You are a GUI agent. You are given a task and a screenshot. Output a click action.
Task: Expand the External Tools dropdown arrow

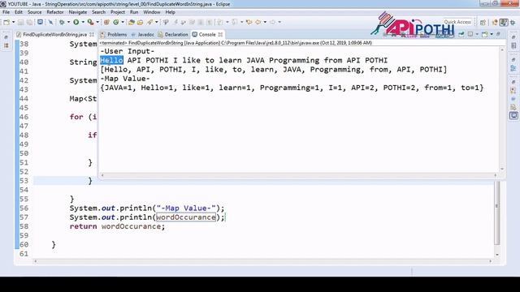tap(97, 22)
